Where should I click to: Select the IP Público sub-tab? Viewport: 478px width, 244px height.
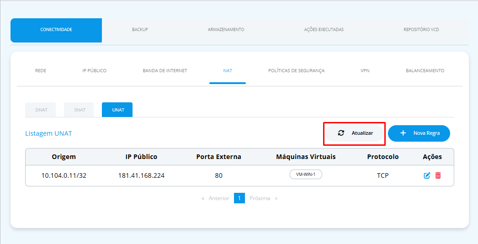point(94,70)
